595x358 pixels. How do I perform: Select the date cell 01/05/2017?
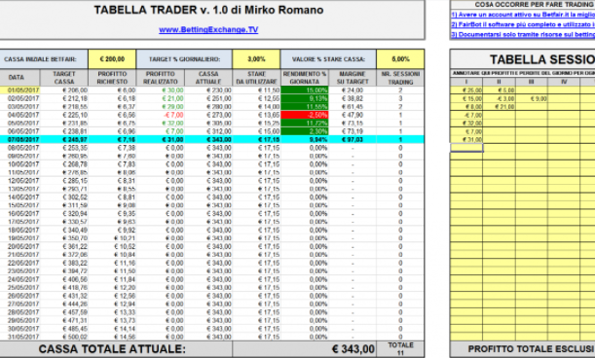19,90
